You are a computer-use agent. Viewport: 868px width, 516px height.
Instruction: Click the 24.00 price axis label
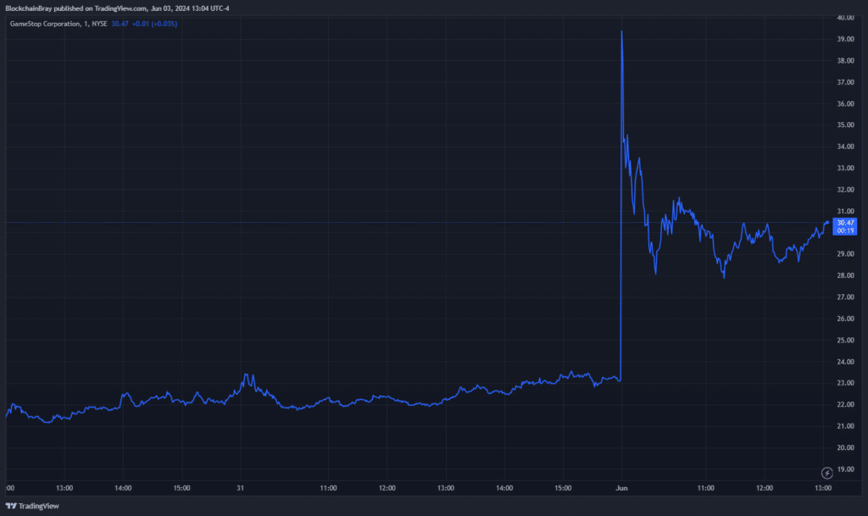tap(845, 362)
